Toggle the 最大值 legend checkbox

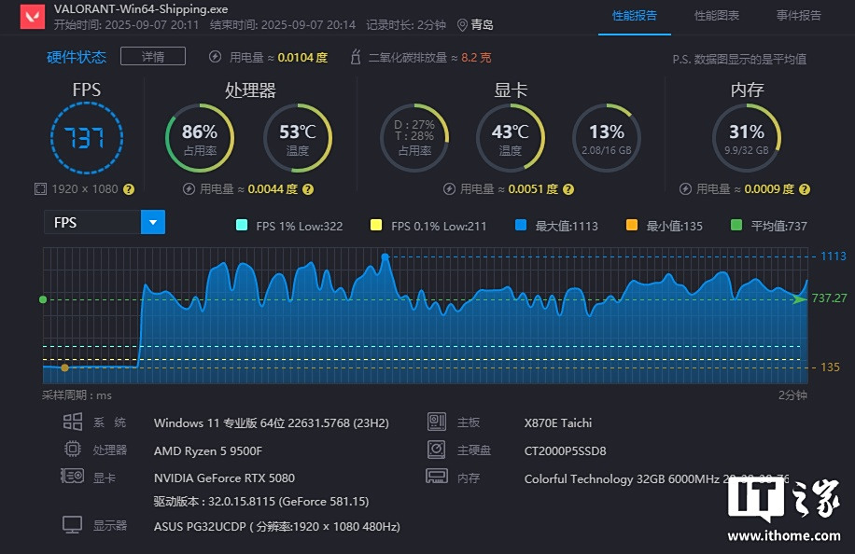click(x=520, y=225)
